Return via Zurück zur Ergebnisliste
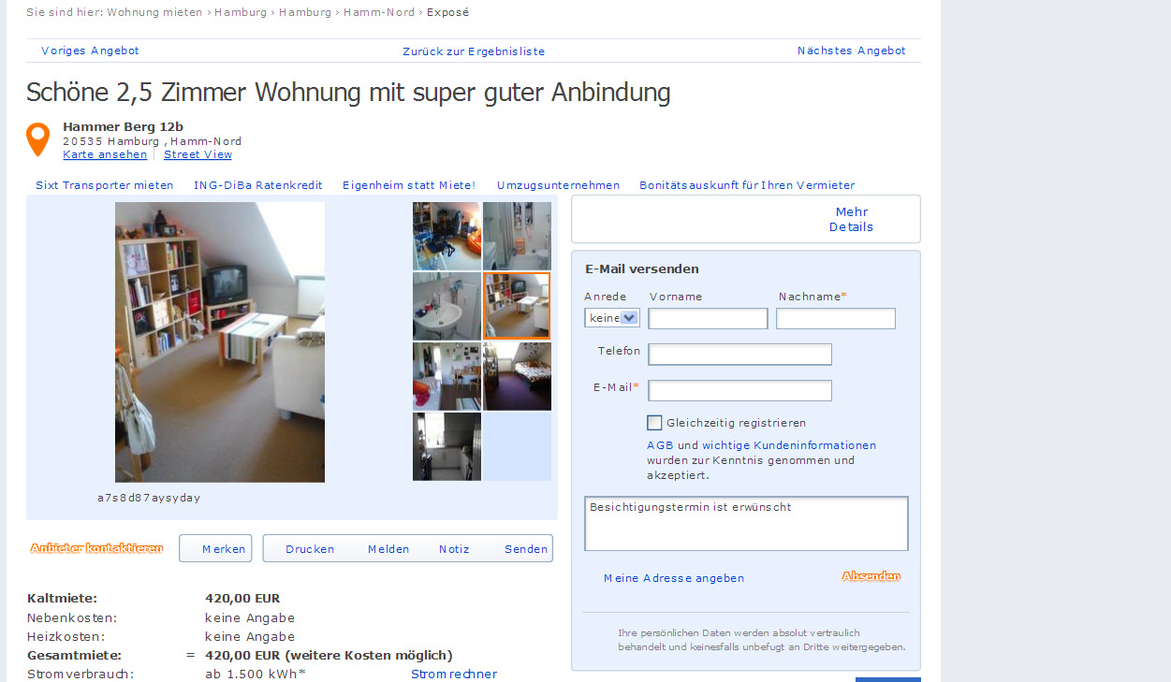 [x=474, y=51]
